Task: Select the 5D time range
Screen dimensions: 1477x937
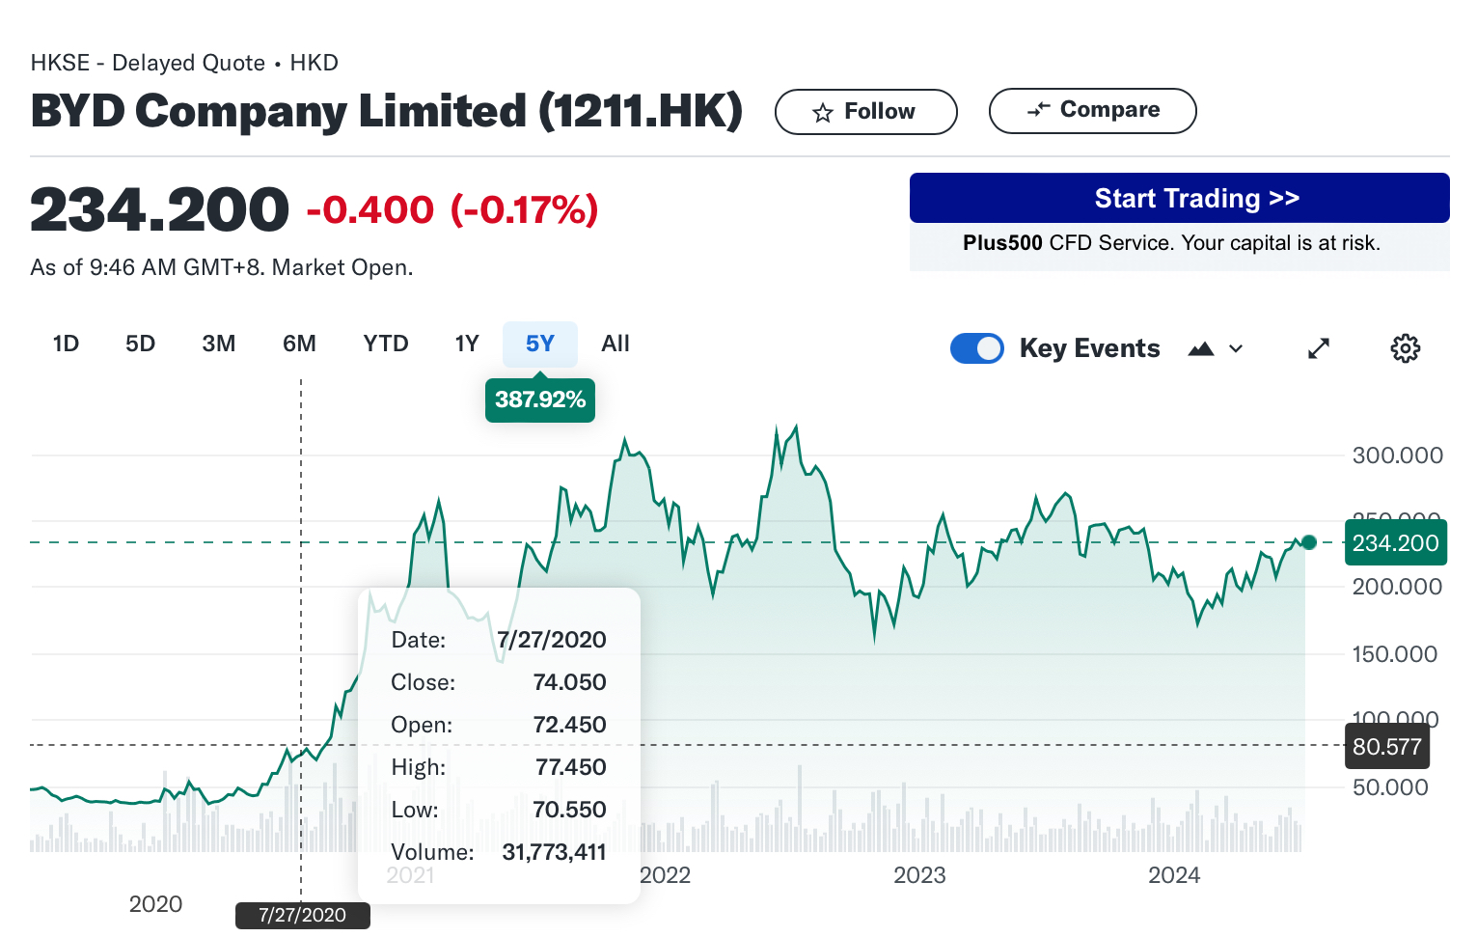Action: click(x=140, y=344)
